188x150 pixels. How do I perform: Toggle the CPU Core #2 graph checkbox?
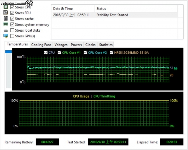tap(85, 52)
